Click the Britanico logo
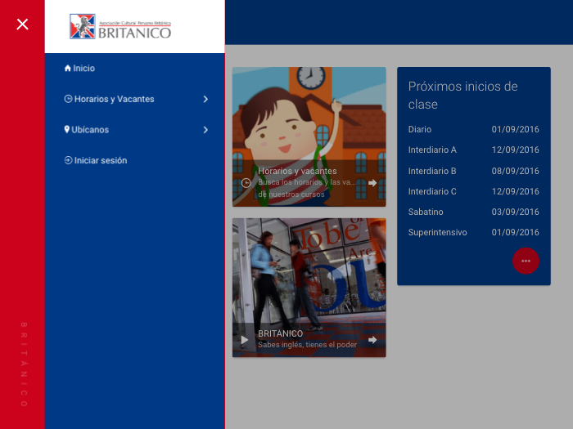The height and width of the screenshot is (429, 573). pyautogui.click(x=120, y=26)
